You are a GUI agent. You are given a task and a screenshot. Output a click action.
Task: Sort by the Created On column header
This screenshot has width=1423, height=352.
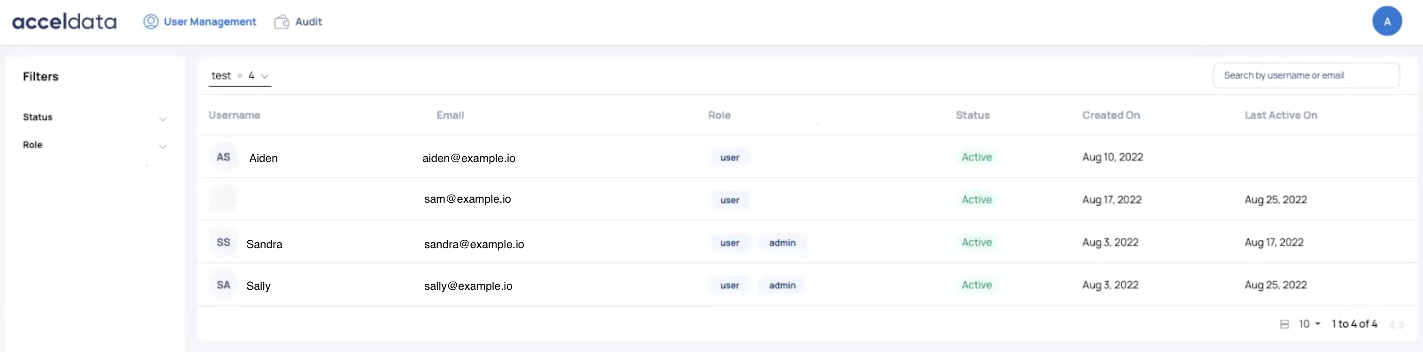1110,115
